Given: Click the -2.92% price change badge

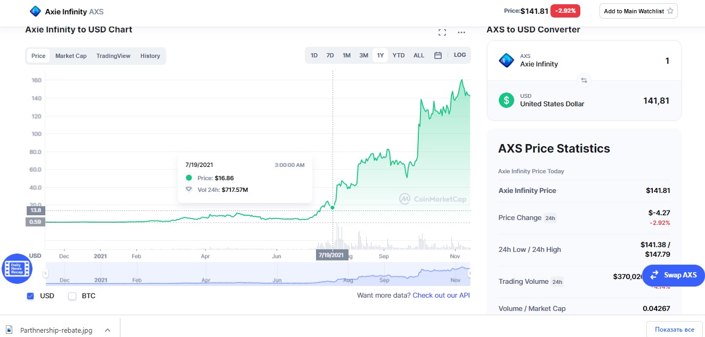Looking at the screenshot, I should tap(565, 11).
